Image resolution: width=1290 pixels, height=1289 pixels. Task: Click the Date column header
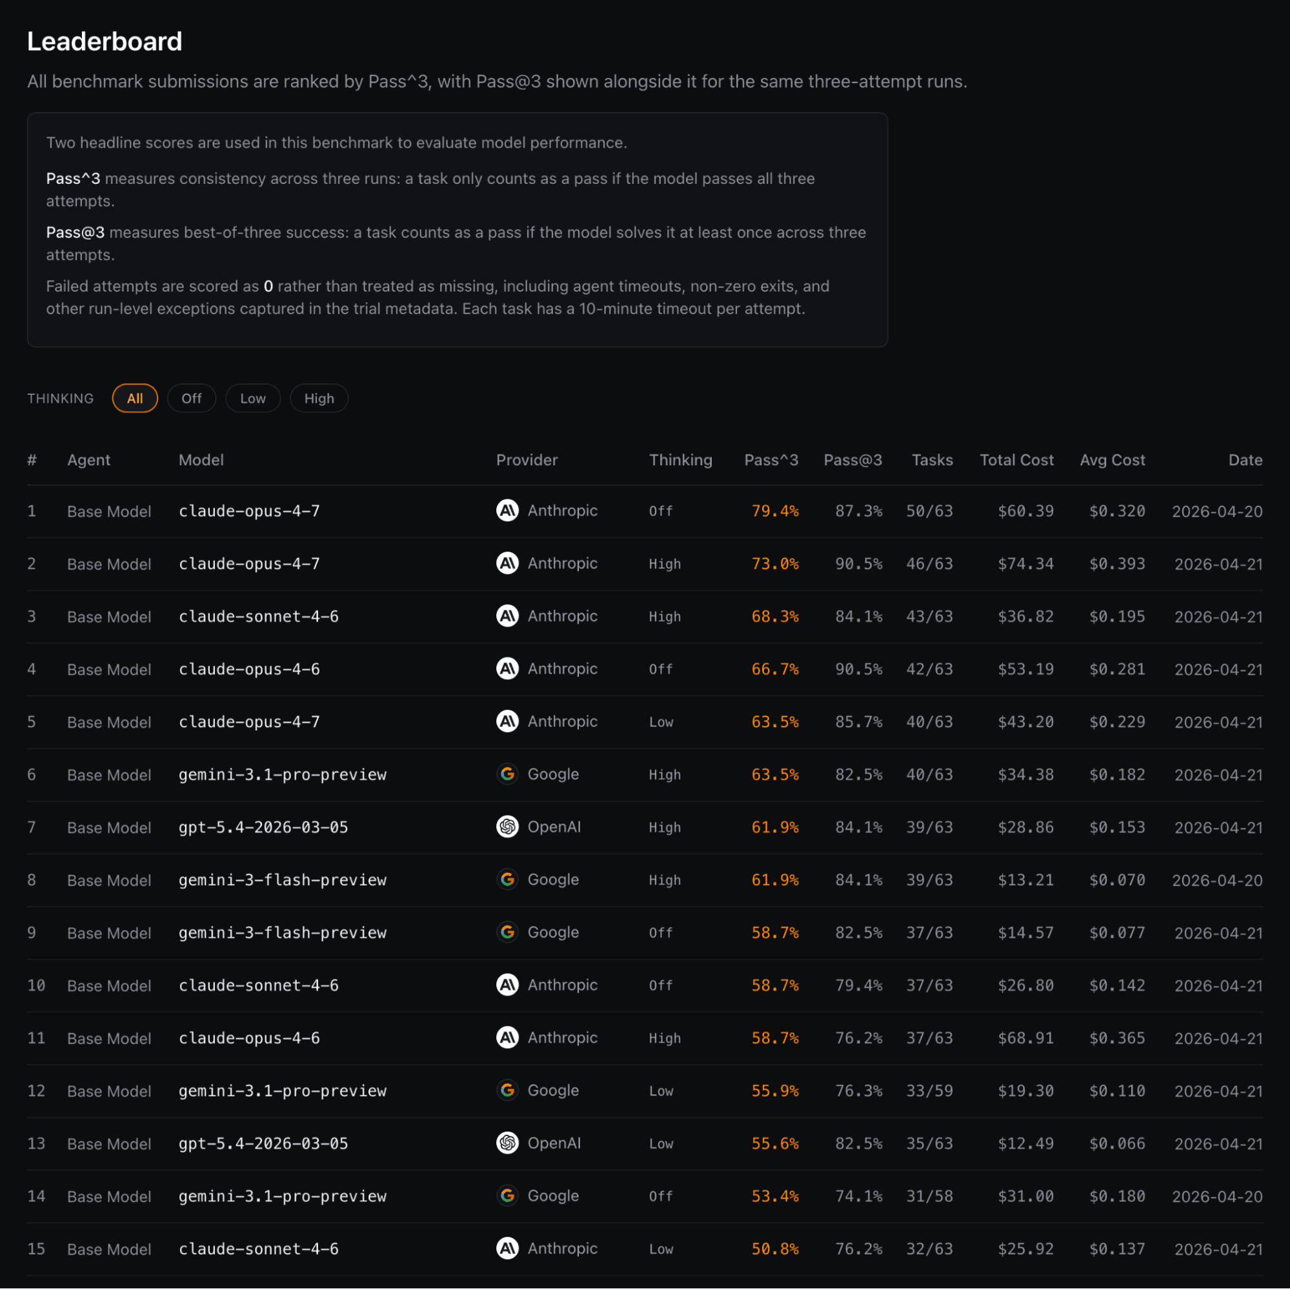coord(1245,460)
